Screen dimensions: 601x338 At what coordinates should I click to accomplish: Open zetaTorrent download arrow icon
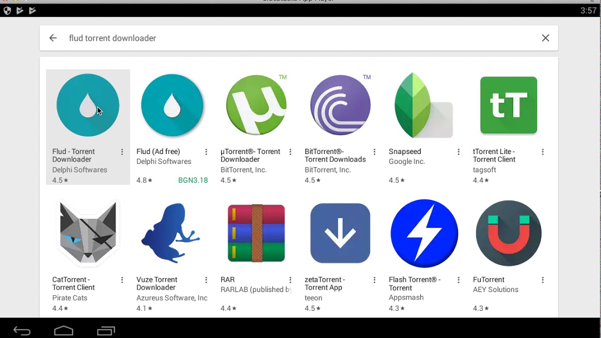click(x=340, y=233)
